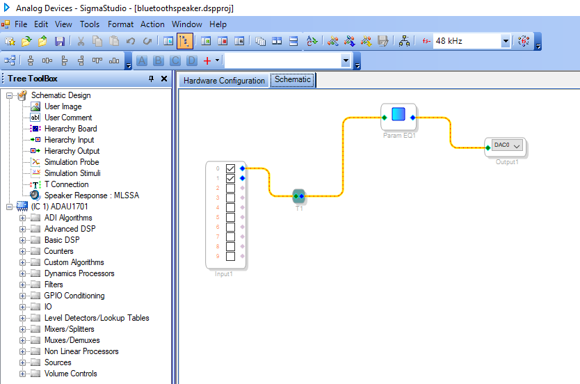Pin the Tree ToolBox panel
The width and height of the screenshot is (580, 384).
(x=151, y=79)
